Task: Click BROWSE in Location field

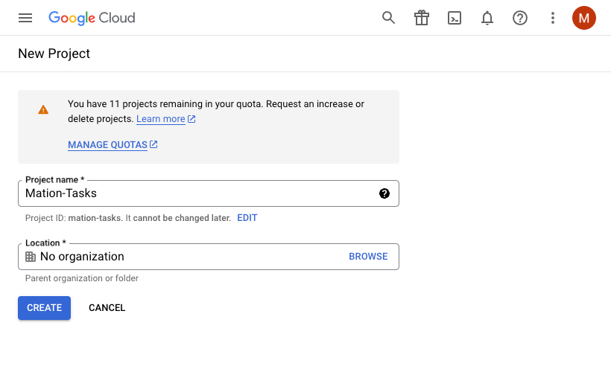Action: tap(368, 257)
